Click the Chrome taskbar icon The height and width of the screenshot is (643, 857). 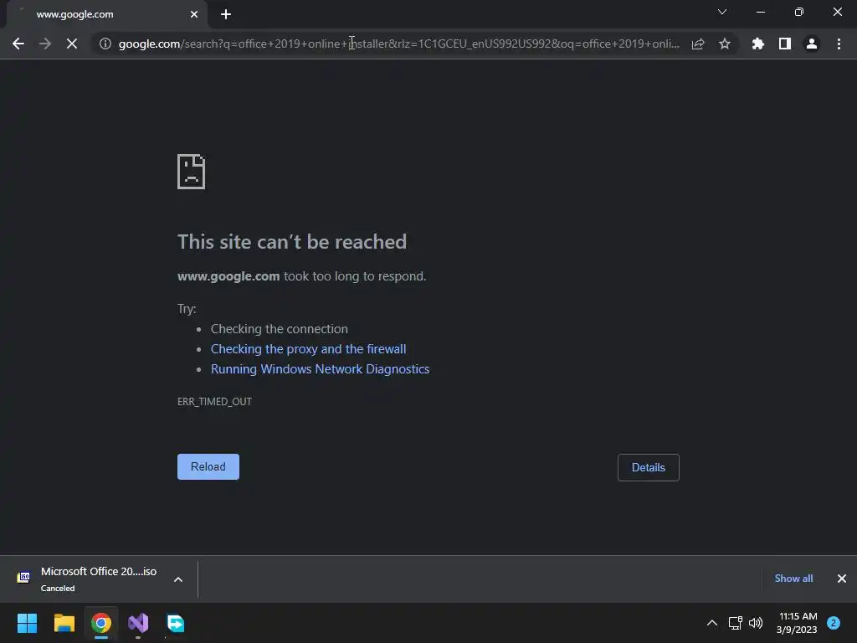(x=101, y=623)
